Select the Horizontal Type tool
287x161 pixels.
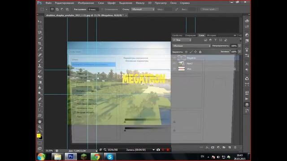(40, 105)
